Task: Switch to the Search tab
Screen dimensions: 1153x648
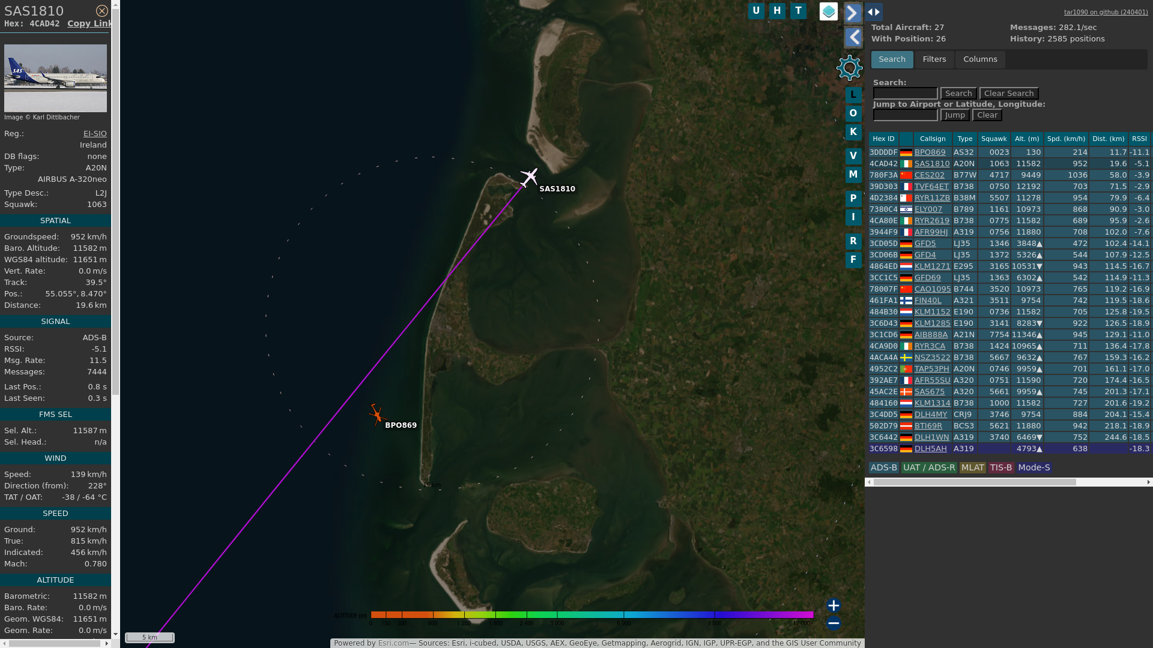Action: [x=892, y=59]
